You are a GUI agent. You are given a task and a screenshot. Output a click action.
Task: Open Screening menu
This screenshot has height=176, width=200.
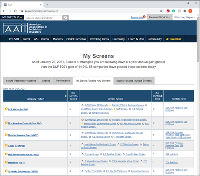pyautogui.click(x=118, y=39)
